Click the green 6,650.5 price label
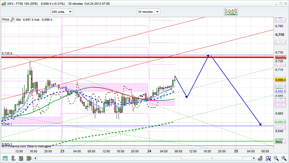 tap(280, 122)
